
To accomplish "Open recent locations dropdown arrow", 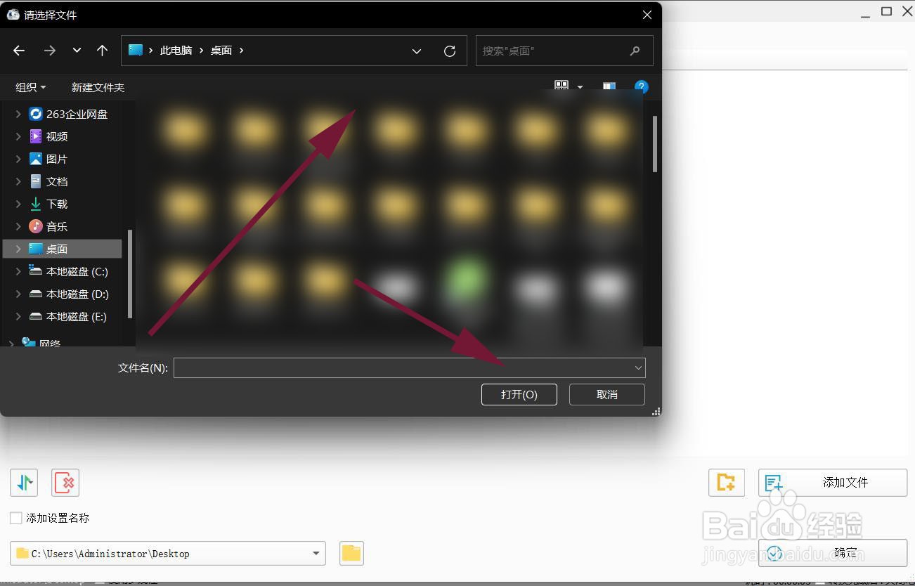I will click(x=77, y=51).
